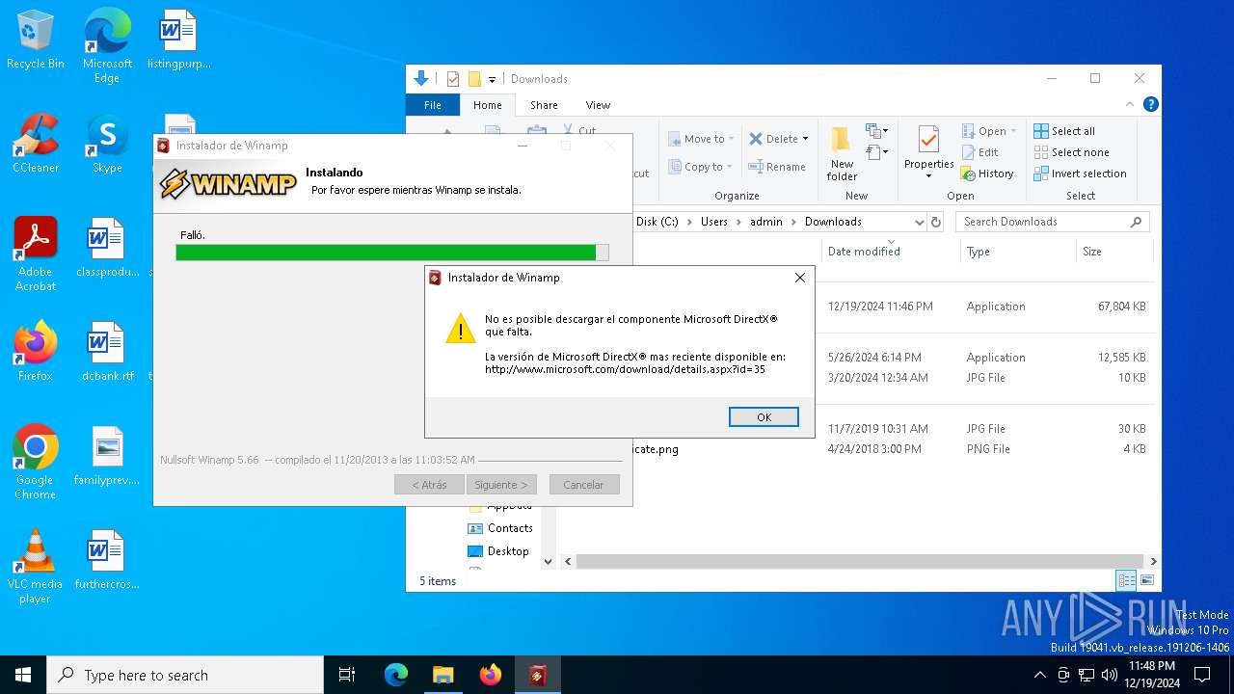The width and height of the screenshot is (1234, 694).
Task: Click OK in the DirectX error dialog
Action: [x=764, y=417]
